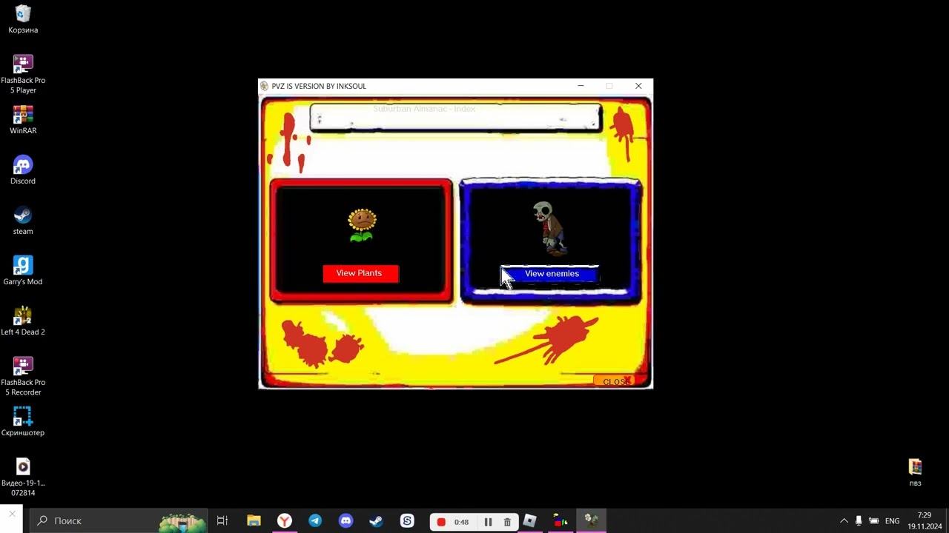The image size is (949, 533).
Task: Open Telegram from taskbar
Action: coord(315,521)
